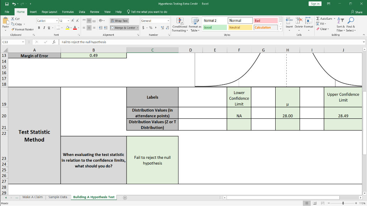Toggle Wrap Text
The image size is (367, 206).
119,21
